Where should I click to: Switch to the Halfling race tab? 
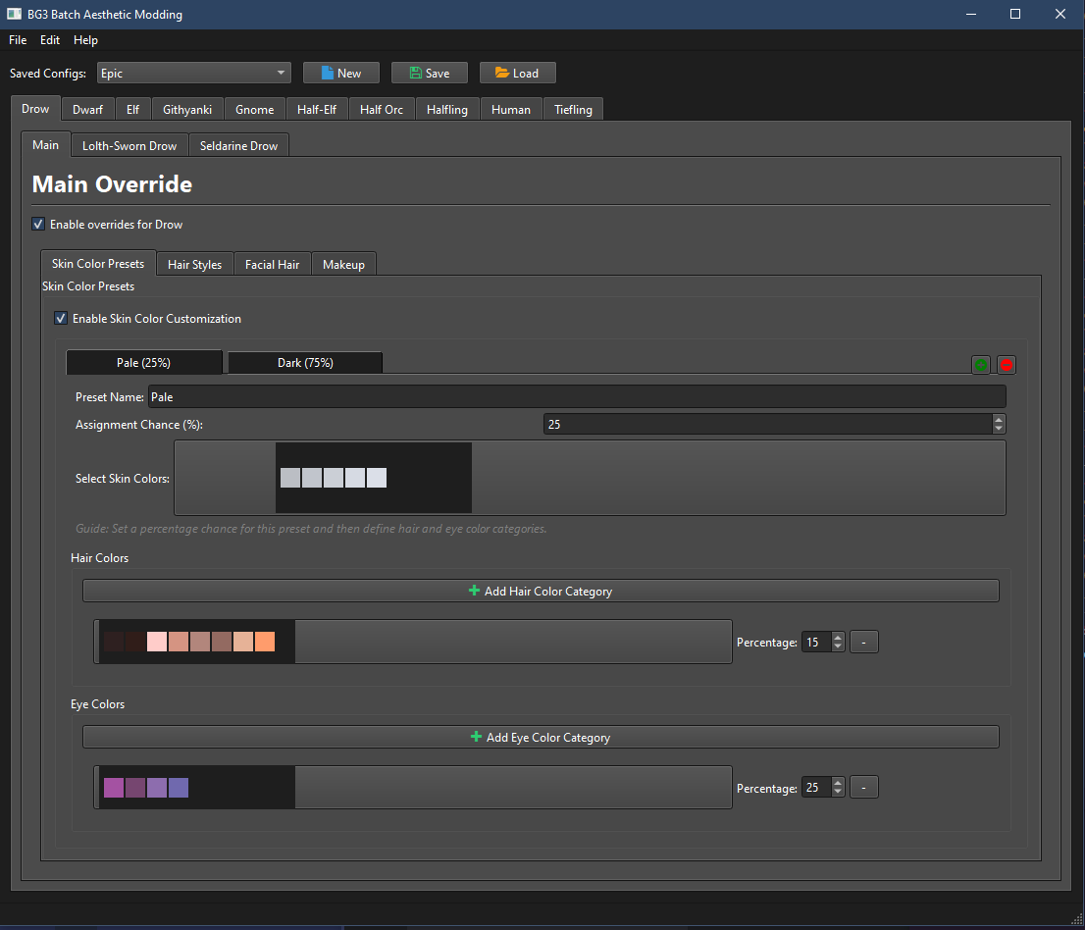[447, 109]
